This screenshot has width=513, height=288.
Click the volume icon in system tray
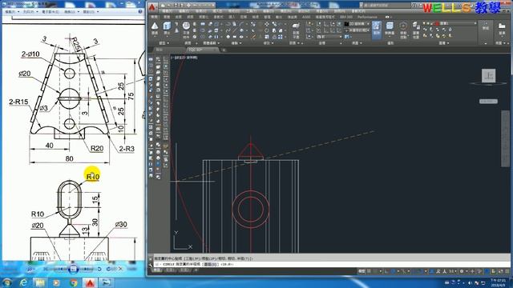tap(470, 282)
